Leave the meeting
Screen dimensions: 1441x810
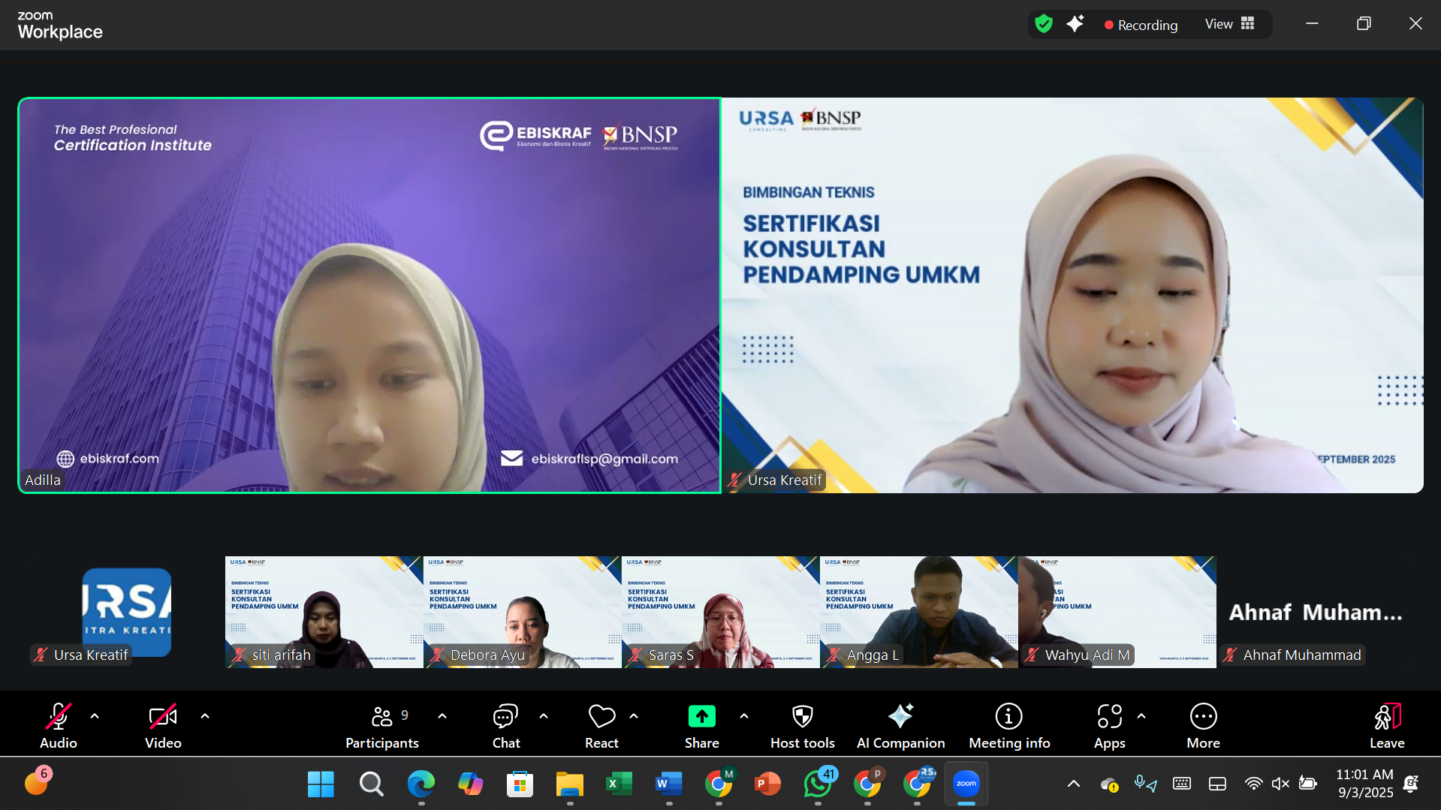click(x=1386, y=725)
